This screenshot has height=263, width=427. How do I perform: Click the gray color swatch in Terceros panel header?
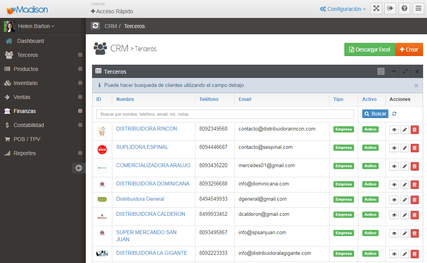tap(381, 71)
